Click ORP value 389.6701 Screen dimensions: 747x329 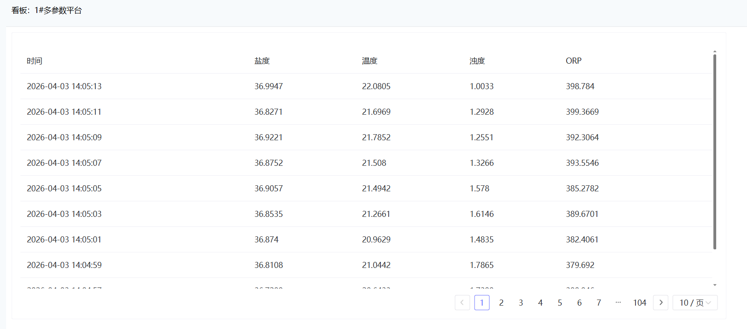point(582,214)
